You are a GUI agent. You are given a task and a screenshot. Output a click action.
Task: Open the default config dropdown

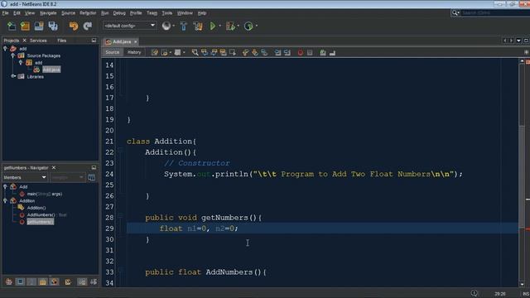pyautogui.click(x=129, y=26)
